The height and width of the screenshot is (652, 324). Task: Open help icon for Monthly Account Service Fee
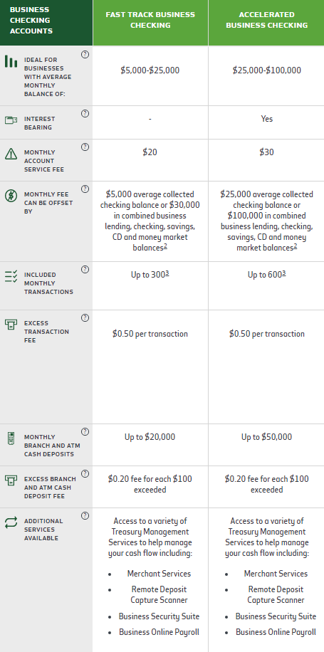pyautogui.click(x=85, y=147)
